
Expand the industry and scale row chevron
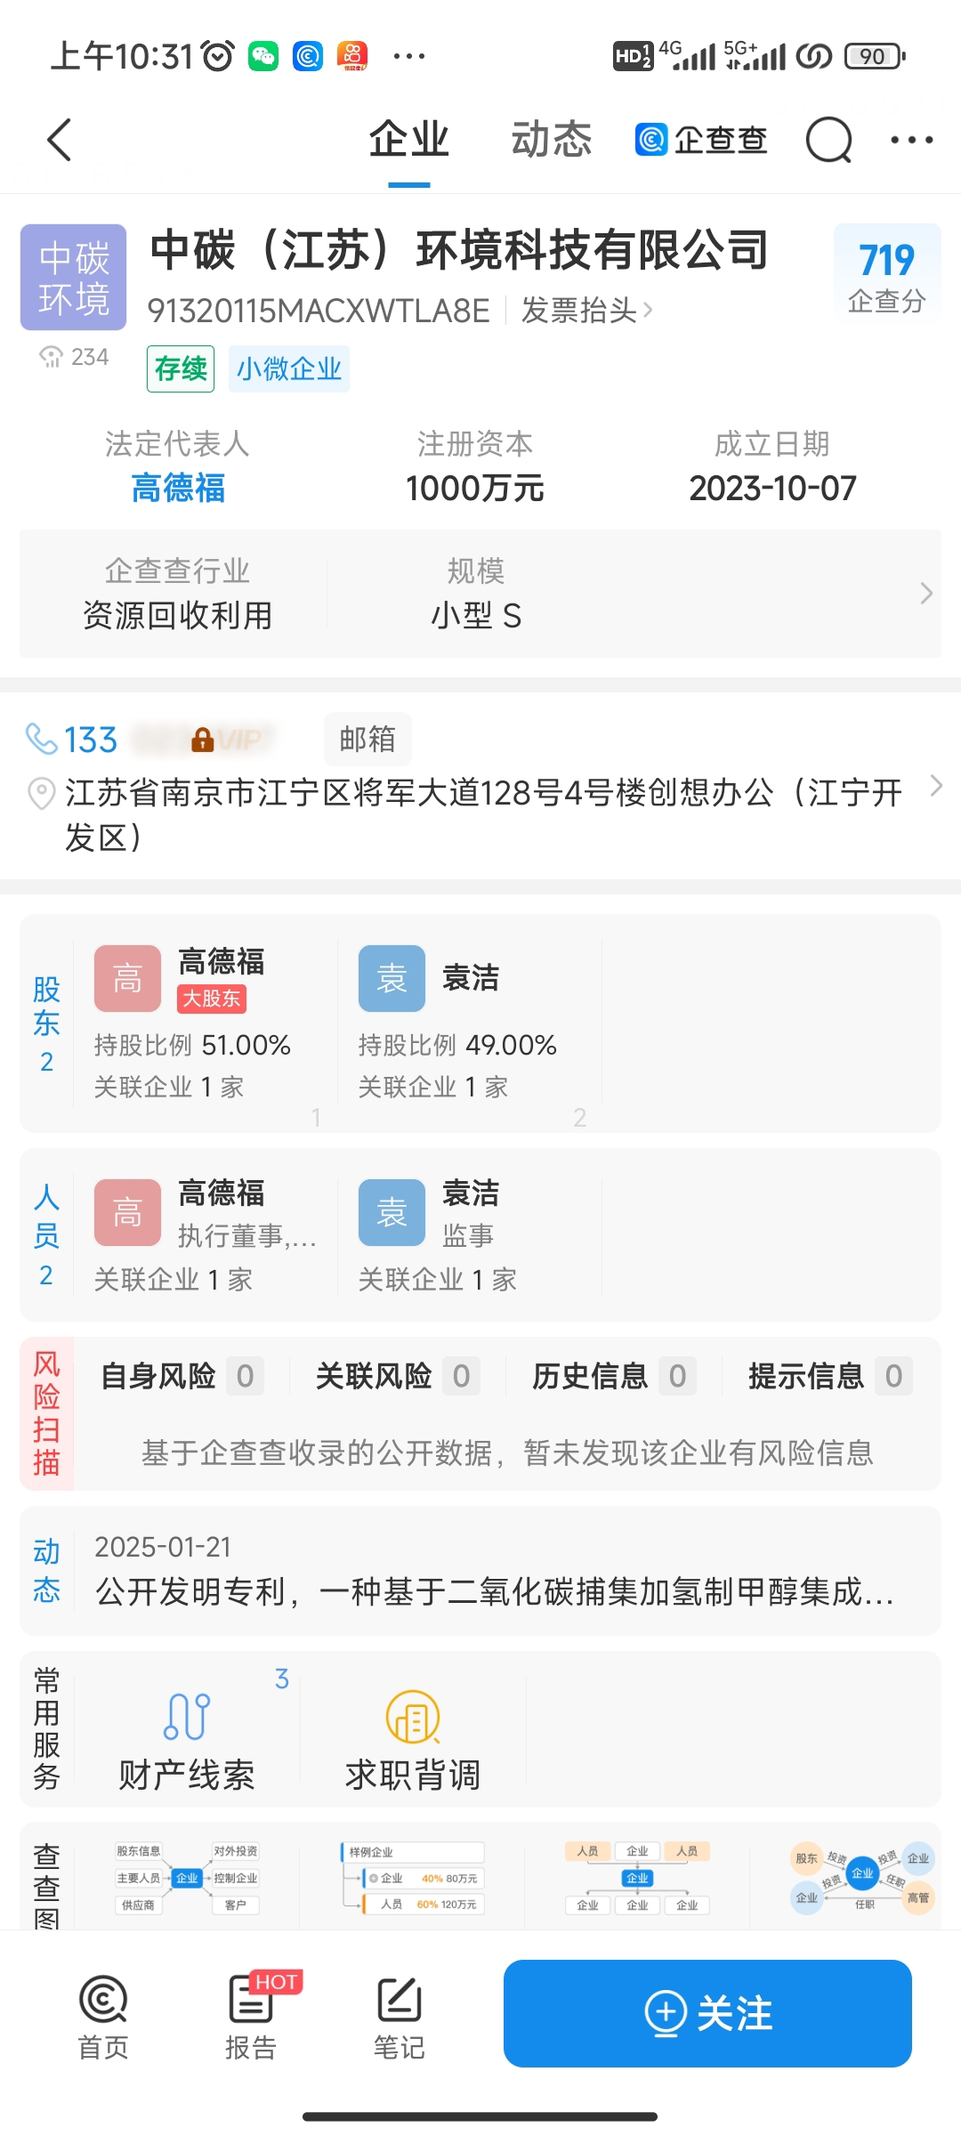coord(926,593)
